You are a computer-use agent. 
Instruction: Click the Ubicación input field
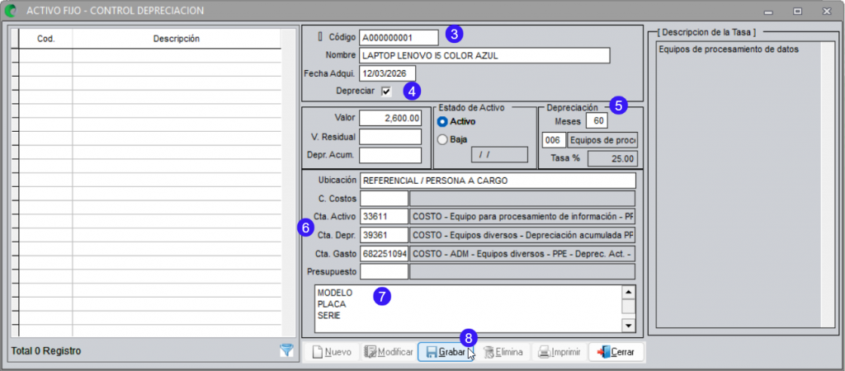tap(498, 181)
